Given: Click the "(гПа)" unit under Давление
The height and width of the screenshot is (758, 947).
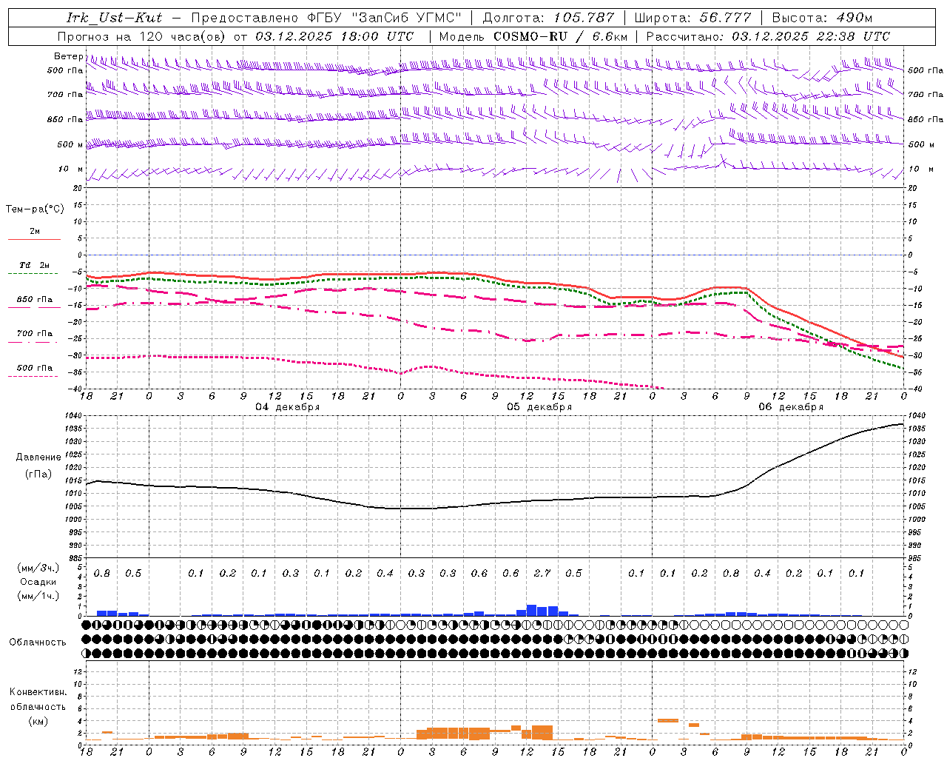Looking at the screenshot, I should pyautogui.click(x=38, y=474).
